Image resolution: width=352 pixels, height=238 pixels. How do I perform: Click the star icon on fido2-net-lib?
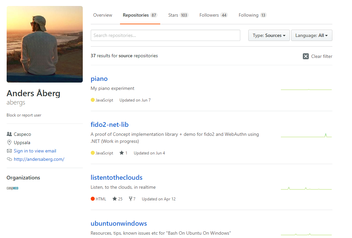[x=122, y=153]
